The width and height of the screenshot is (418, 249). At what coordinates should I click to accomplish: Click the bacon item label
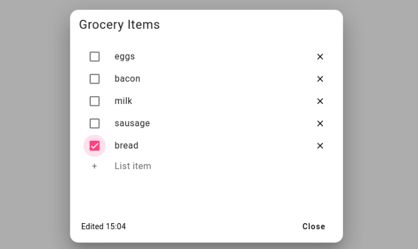[128, 79]
